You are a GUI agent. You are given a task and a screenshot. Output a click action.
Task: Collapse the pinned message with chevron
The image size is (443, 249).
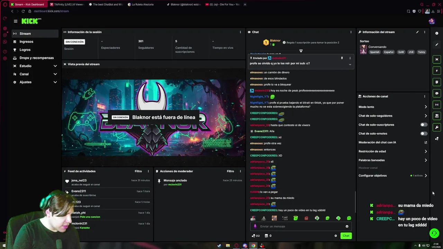coord(350,64)
